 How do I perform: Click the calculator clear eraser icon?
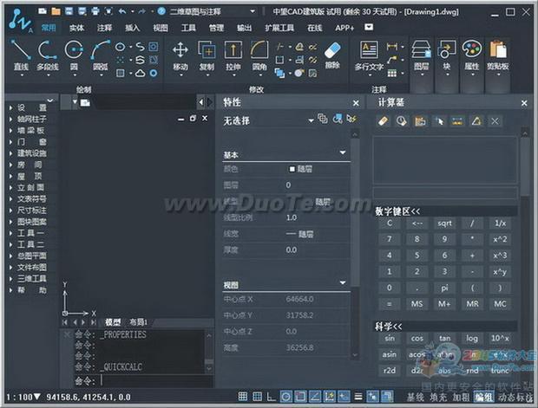(383, 121)
